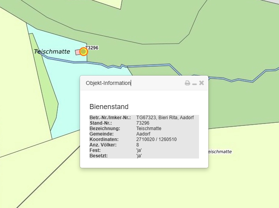Click the Bienenstand heading
The image size is (279, 208).
coord(109,107)
